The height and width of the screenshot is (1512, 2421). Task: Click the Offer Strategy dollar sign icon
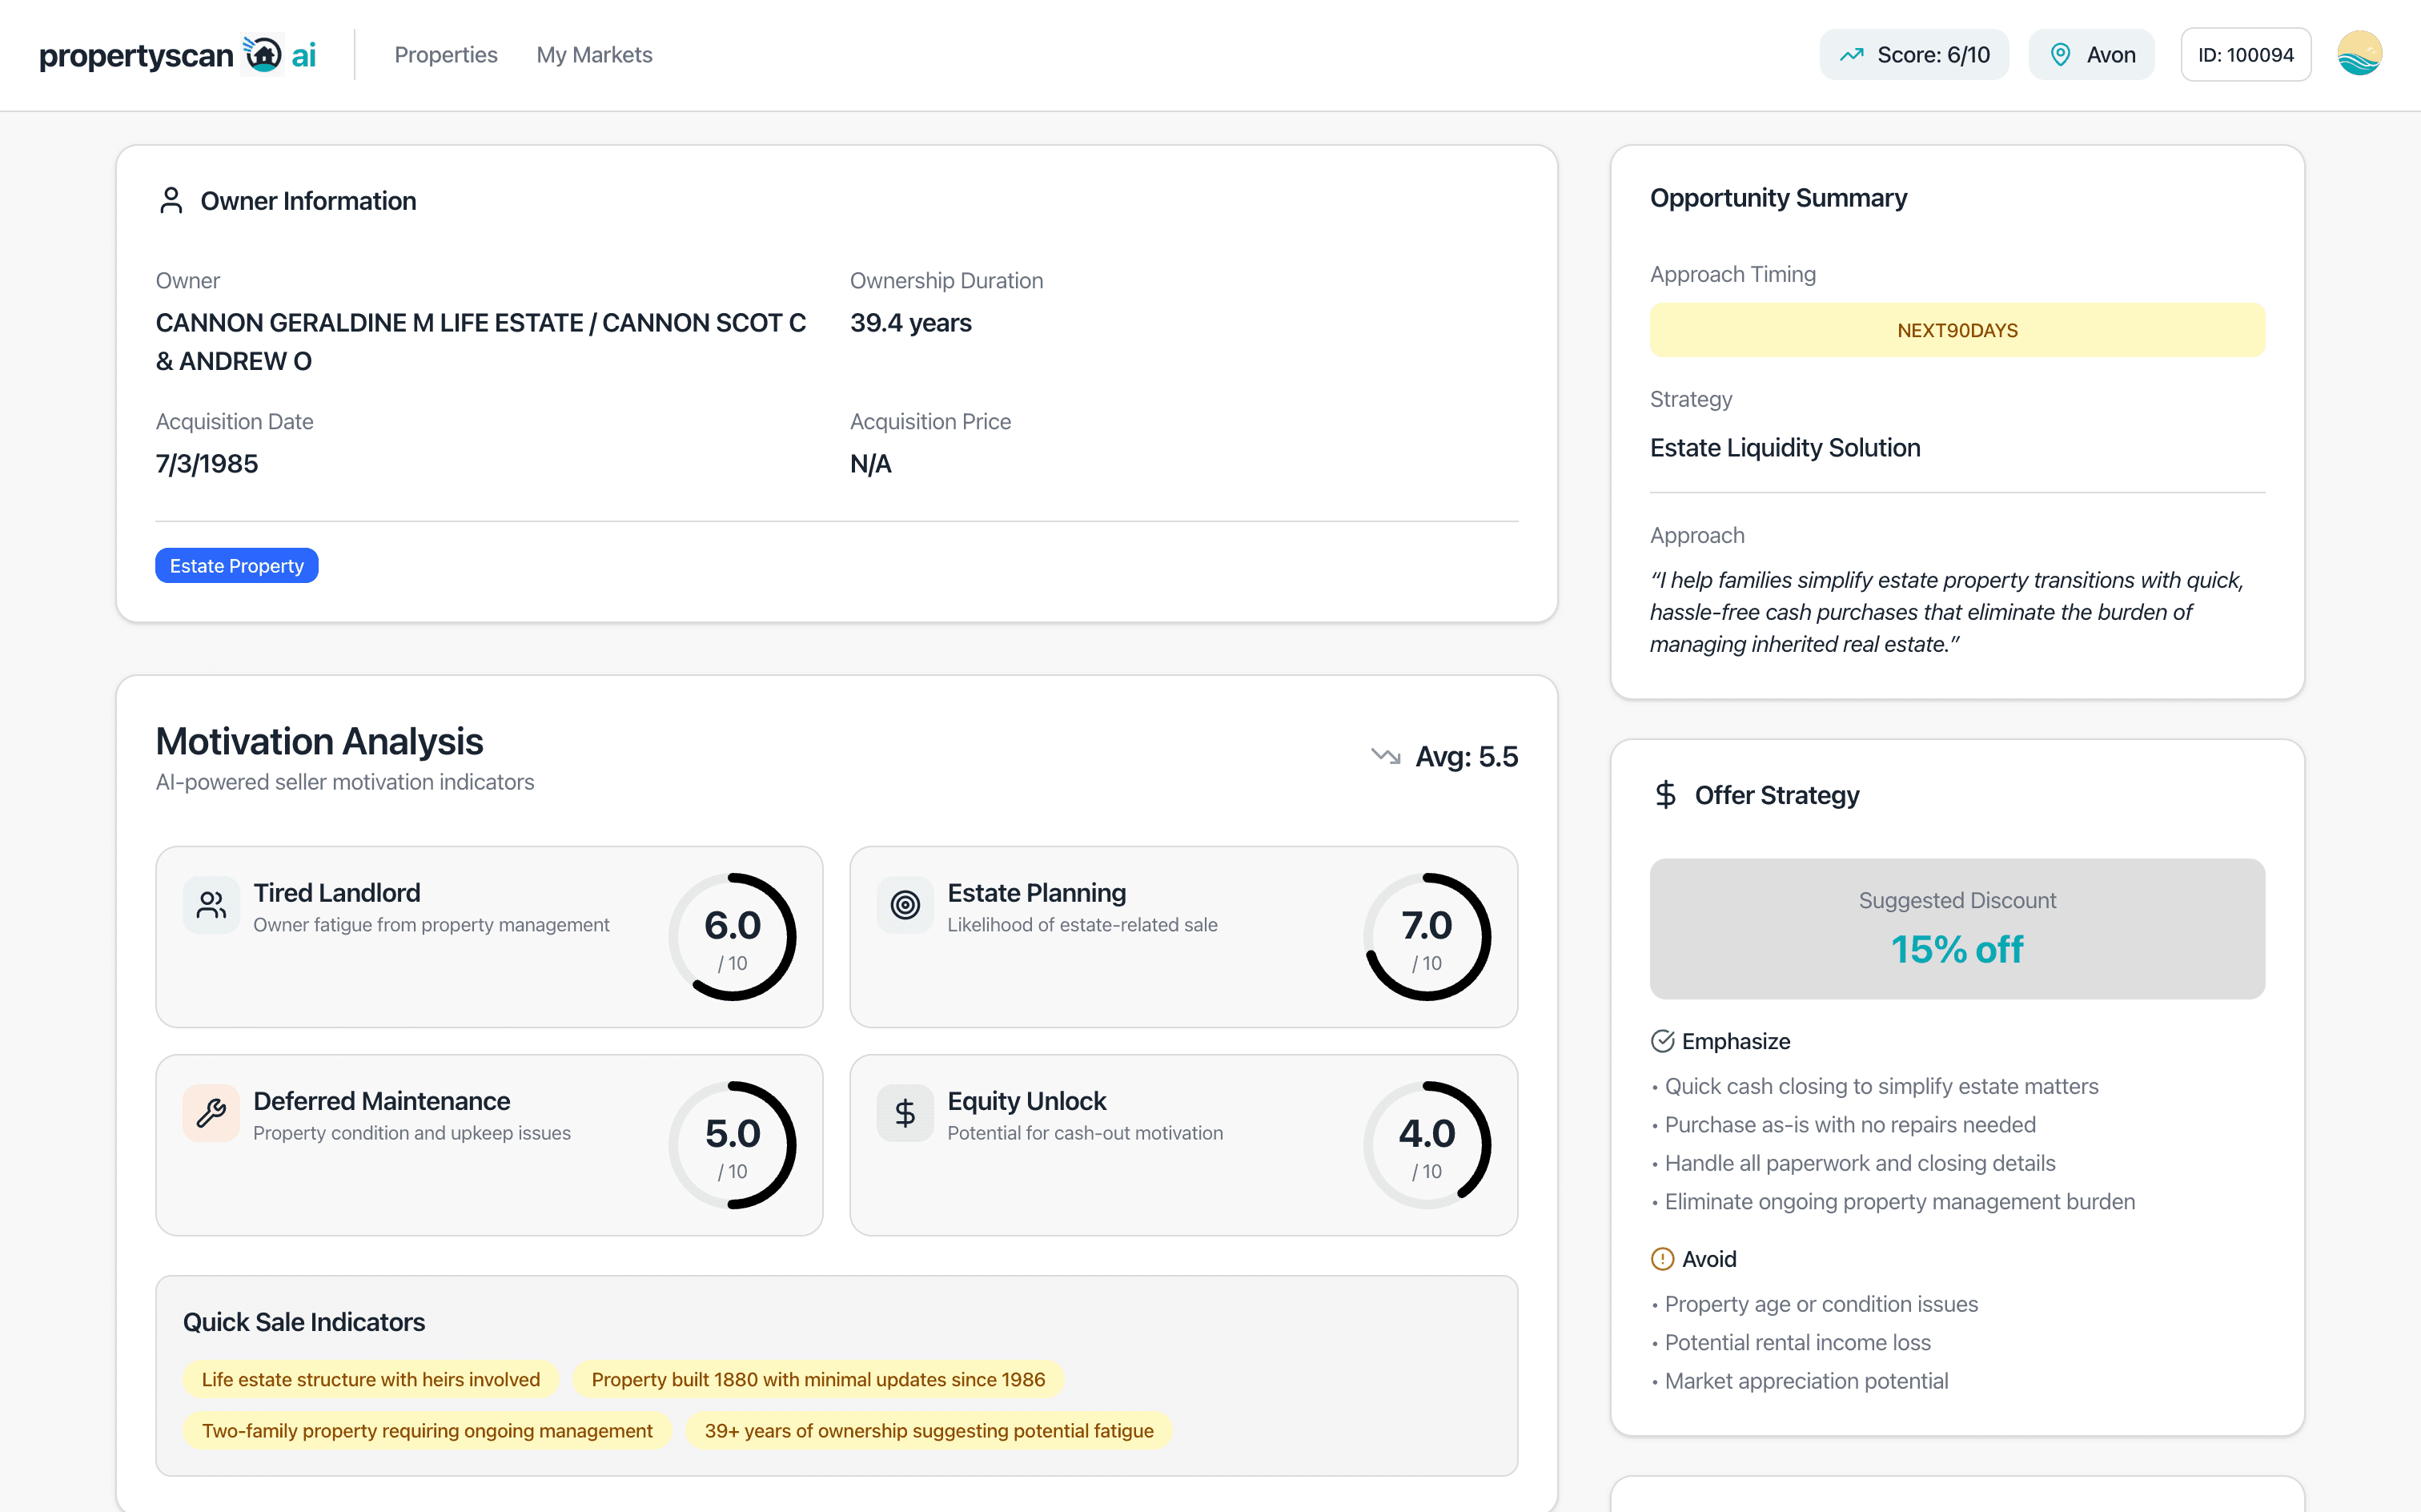pos(1665,795)
